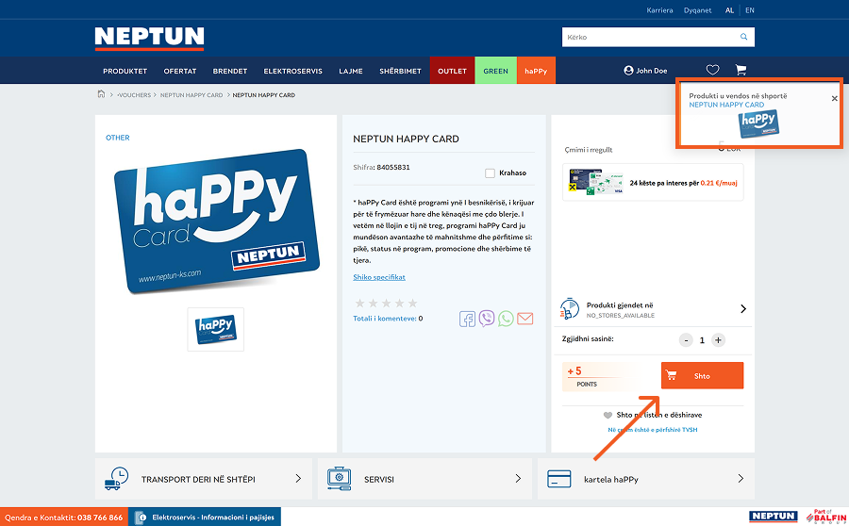Viewport: 849px width, 526px height.
Task: Expand store availability chevron
Action: (742, 309)
